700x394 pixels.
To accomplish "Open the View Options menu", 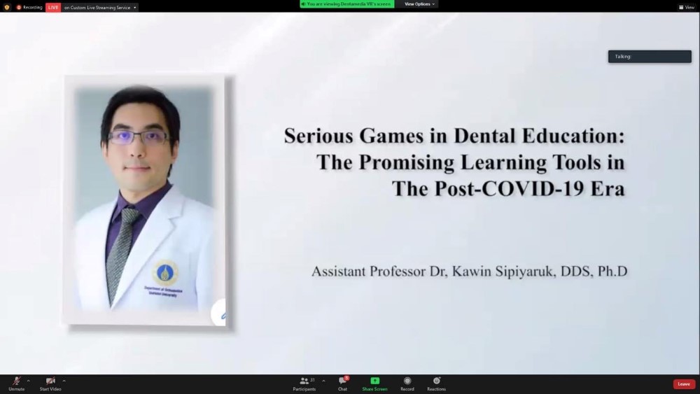I will coord(419,4).
